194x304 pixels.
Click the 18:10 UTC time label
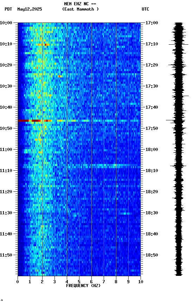pyautogui.click(x=152, y=171)
